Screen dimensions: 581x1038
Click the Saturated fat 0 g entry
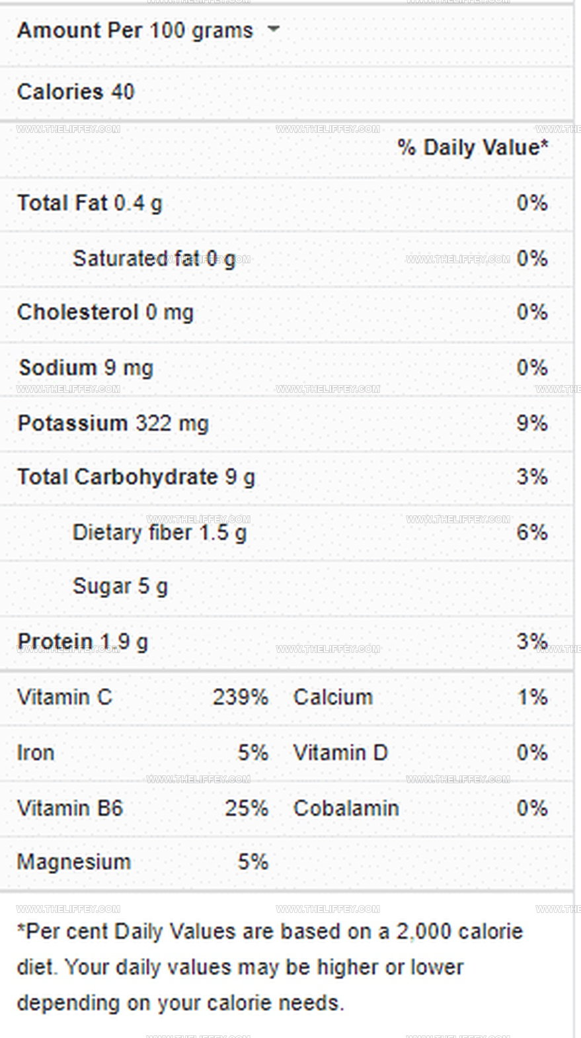click(x=153, y=259)
